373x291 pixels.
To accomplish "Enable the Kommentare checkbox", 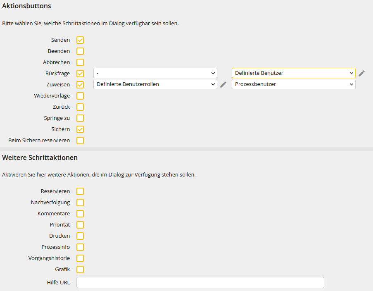I will click(80, 214).
